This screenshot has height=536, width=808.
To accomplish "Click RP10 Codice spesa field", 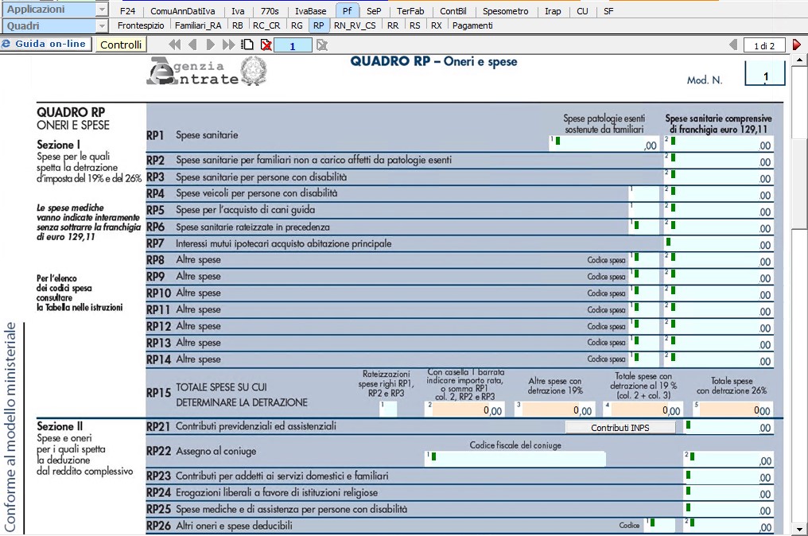I will (x=643, y=293).
